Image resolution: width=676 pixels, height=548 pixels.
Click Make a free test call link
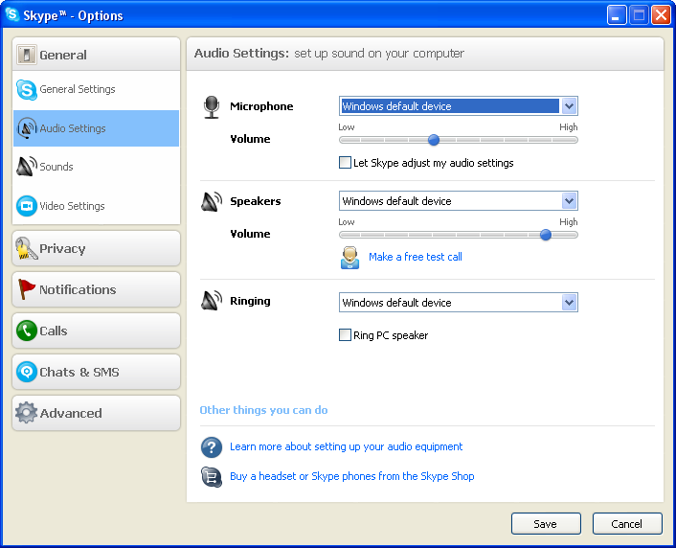pyautogui.click(x=416, y=257)
